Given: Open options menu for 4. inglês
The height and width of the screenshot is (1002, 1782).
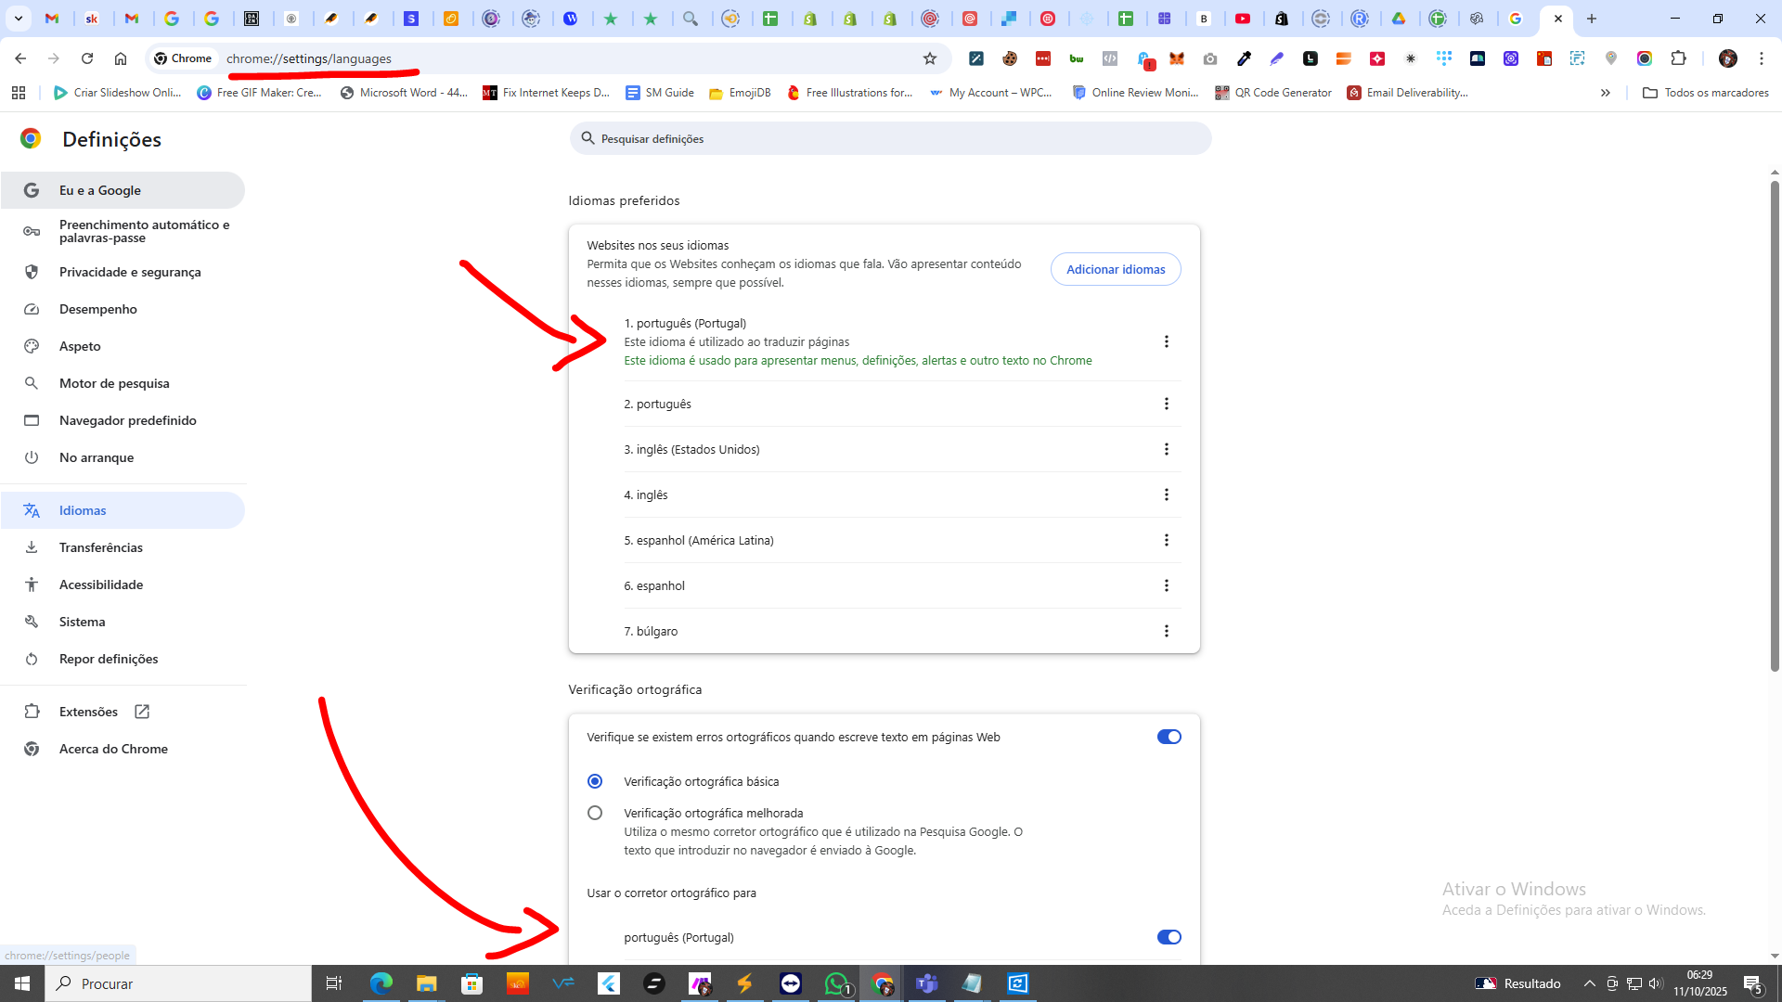Looking at the screenshot, I should 1167,495.
